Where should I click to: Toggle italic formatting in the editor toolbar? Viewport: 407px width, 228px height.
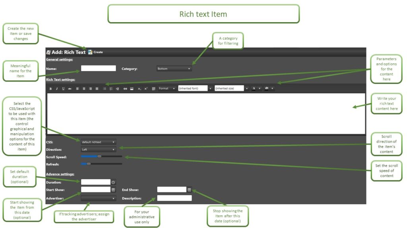click(x=57, y=89)
